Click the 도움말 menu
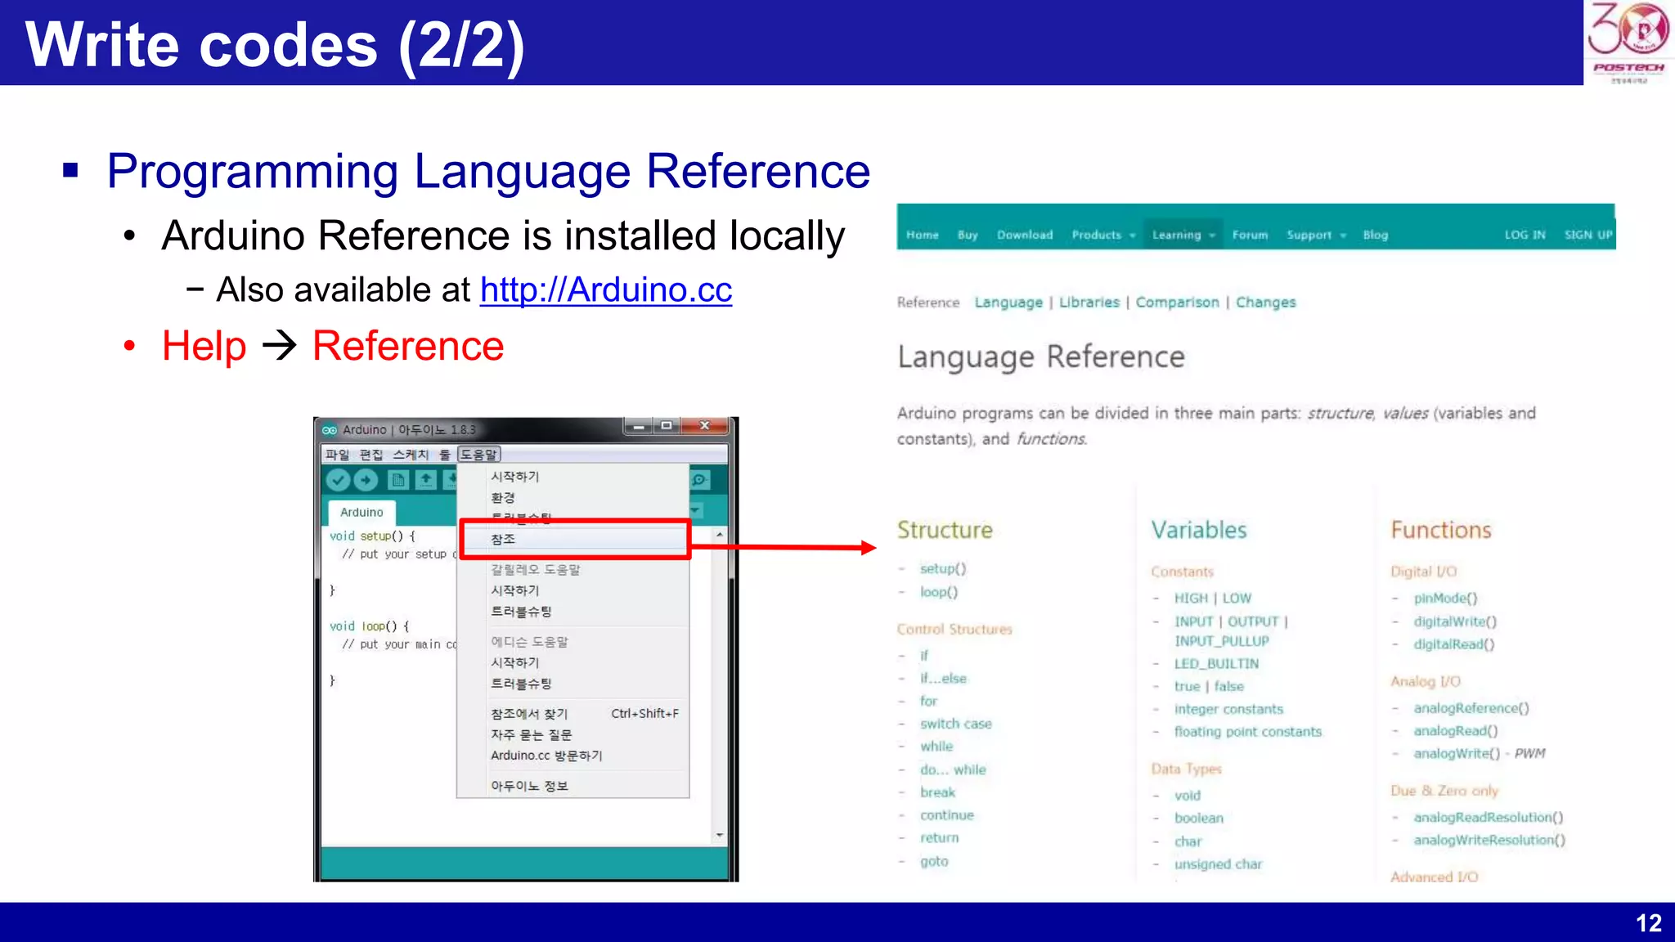1675x942 pixels. click(478, 455)
